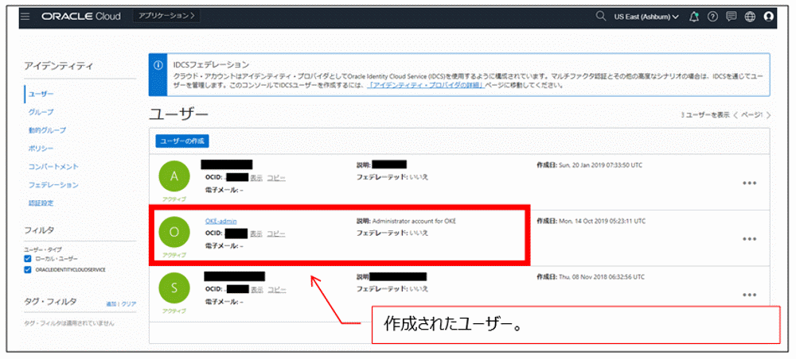The width and height of the screenshot is (796, 359).
Task: Open the chat support icon
Action: 732,17
